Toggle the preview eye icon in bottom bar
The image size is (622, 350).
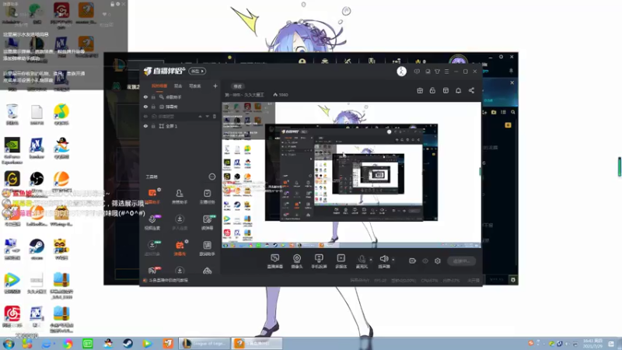click(x=425, y=261)
